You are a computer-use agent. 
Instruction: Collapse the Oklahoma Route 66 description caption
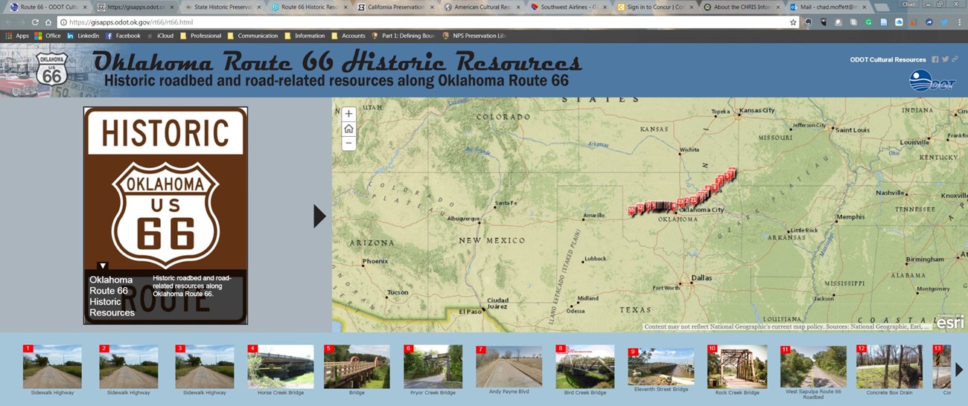103,266
